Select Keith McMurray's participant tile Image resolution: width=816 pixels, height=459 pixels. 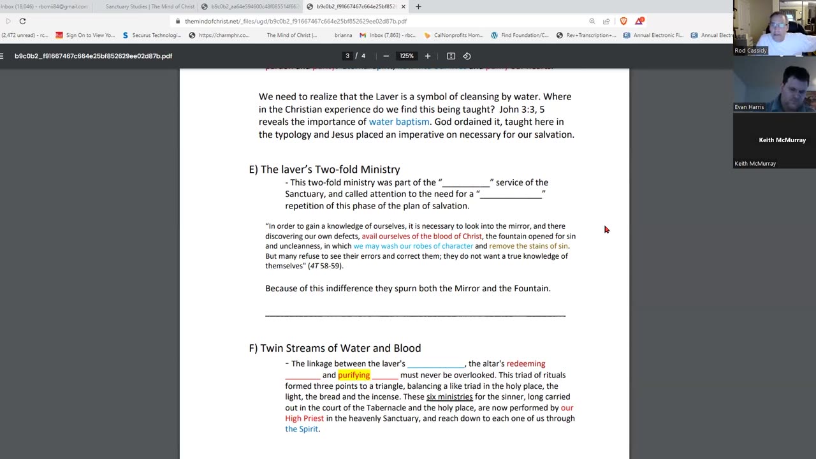point(775,140)
